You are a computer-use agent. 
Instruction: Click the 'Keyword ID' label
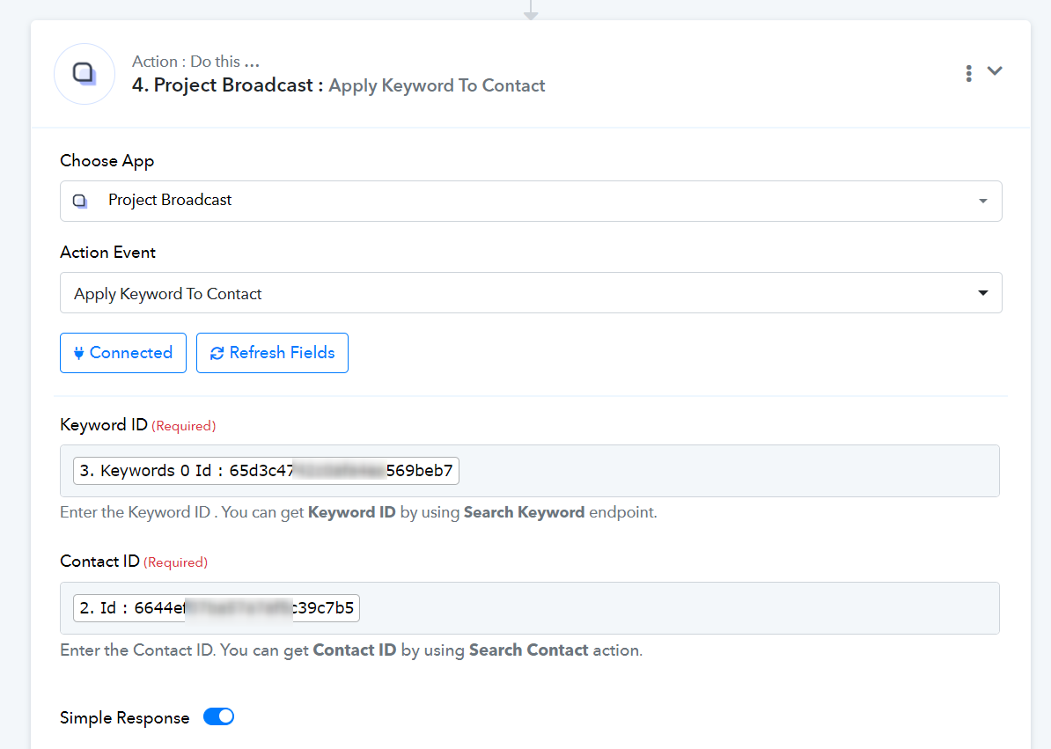(x=104, y=425)
